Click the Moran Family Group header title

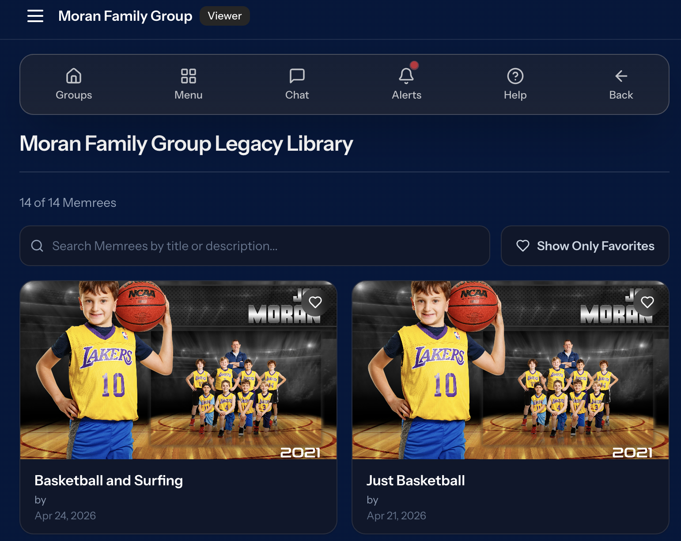125,16
